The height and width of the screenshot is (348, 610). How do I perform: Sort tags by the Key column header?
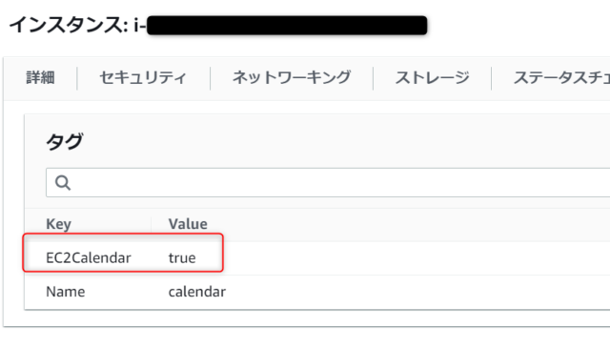(x=59, y=224)
